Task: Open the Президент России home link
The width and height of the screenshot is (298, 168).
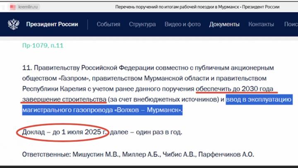Action: 52,24
